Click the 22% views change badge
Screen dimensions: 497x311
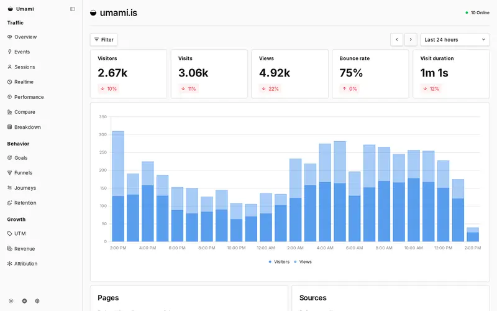tap(270, 89)
